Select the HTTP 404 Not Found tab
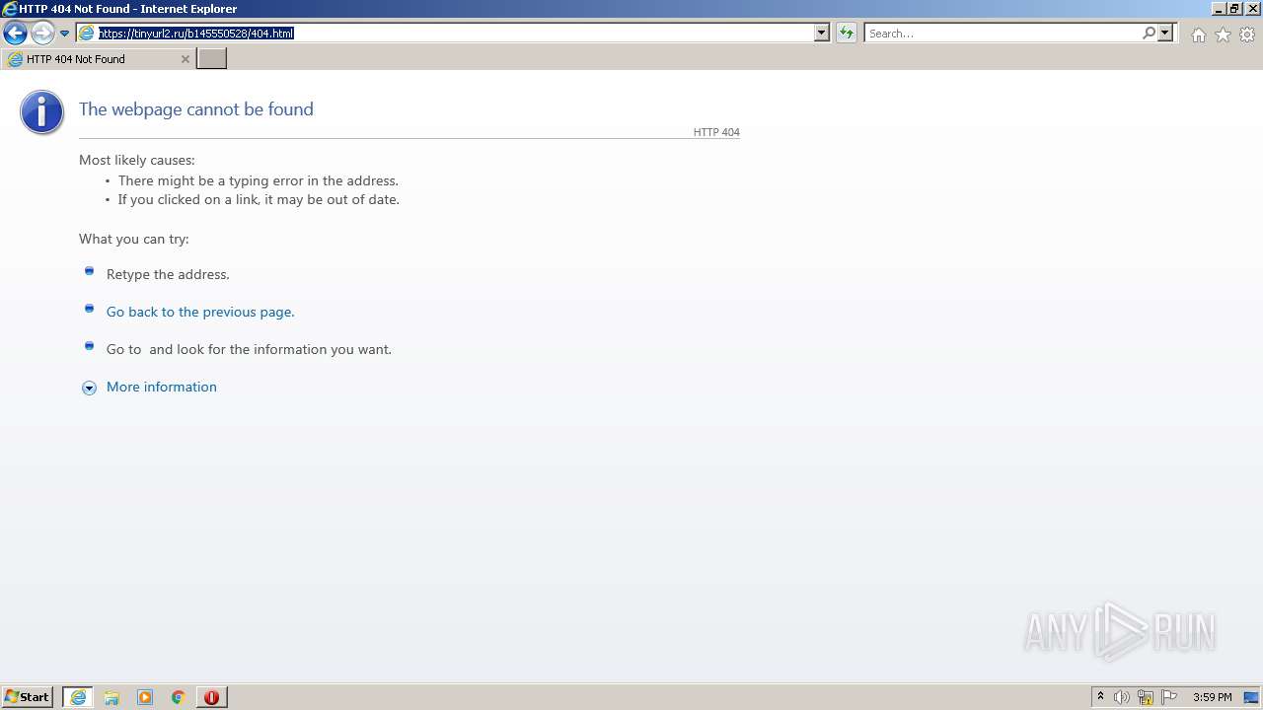This screenshot has width=1263, height=710. (x=98, y=59)
